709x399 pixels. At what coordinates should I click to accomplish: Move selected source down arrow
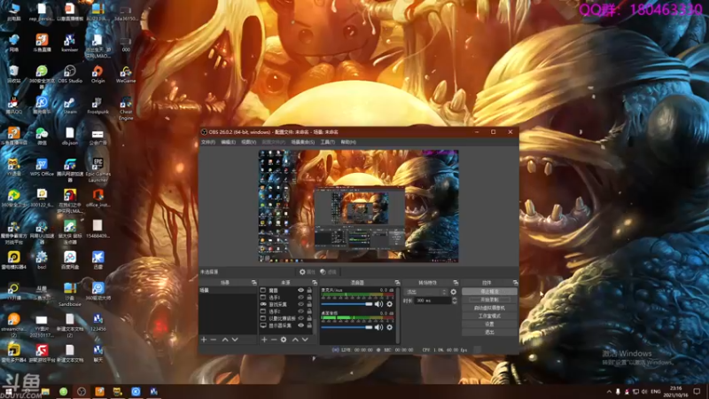[305, 340]
